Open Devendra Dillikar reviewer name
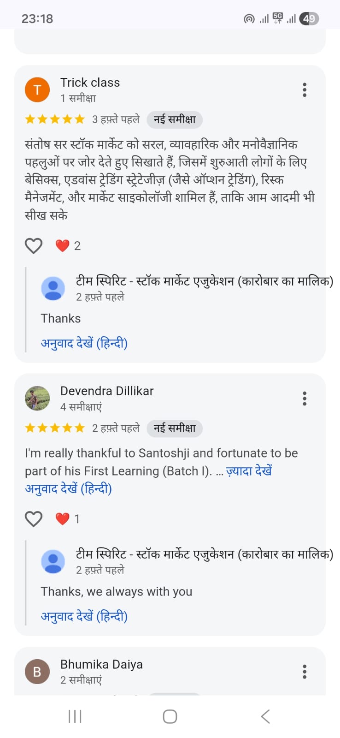 [x=107, y=391]
